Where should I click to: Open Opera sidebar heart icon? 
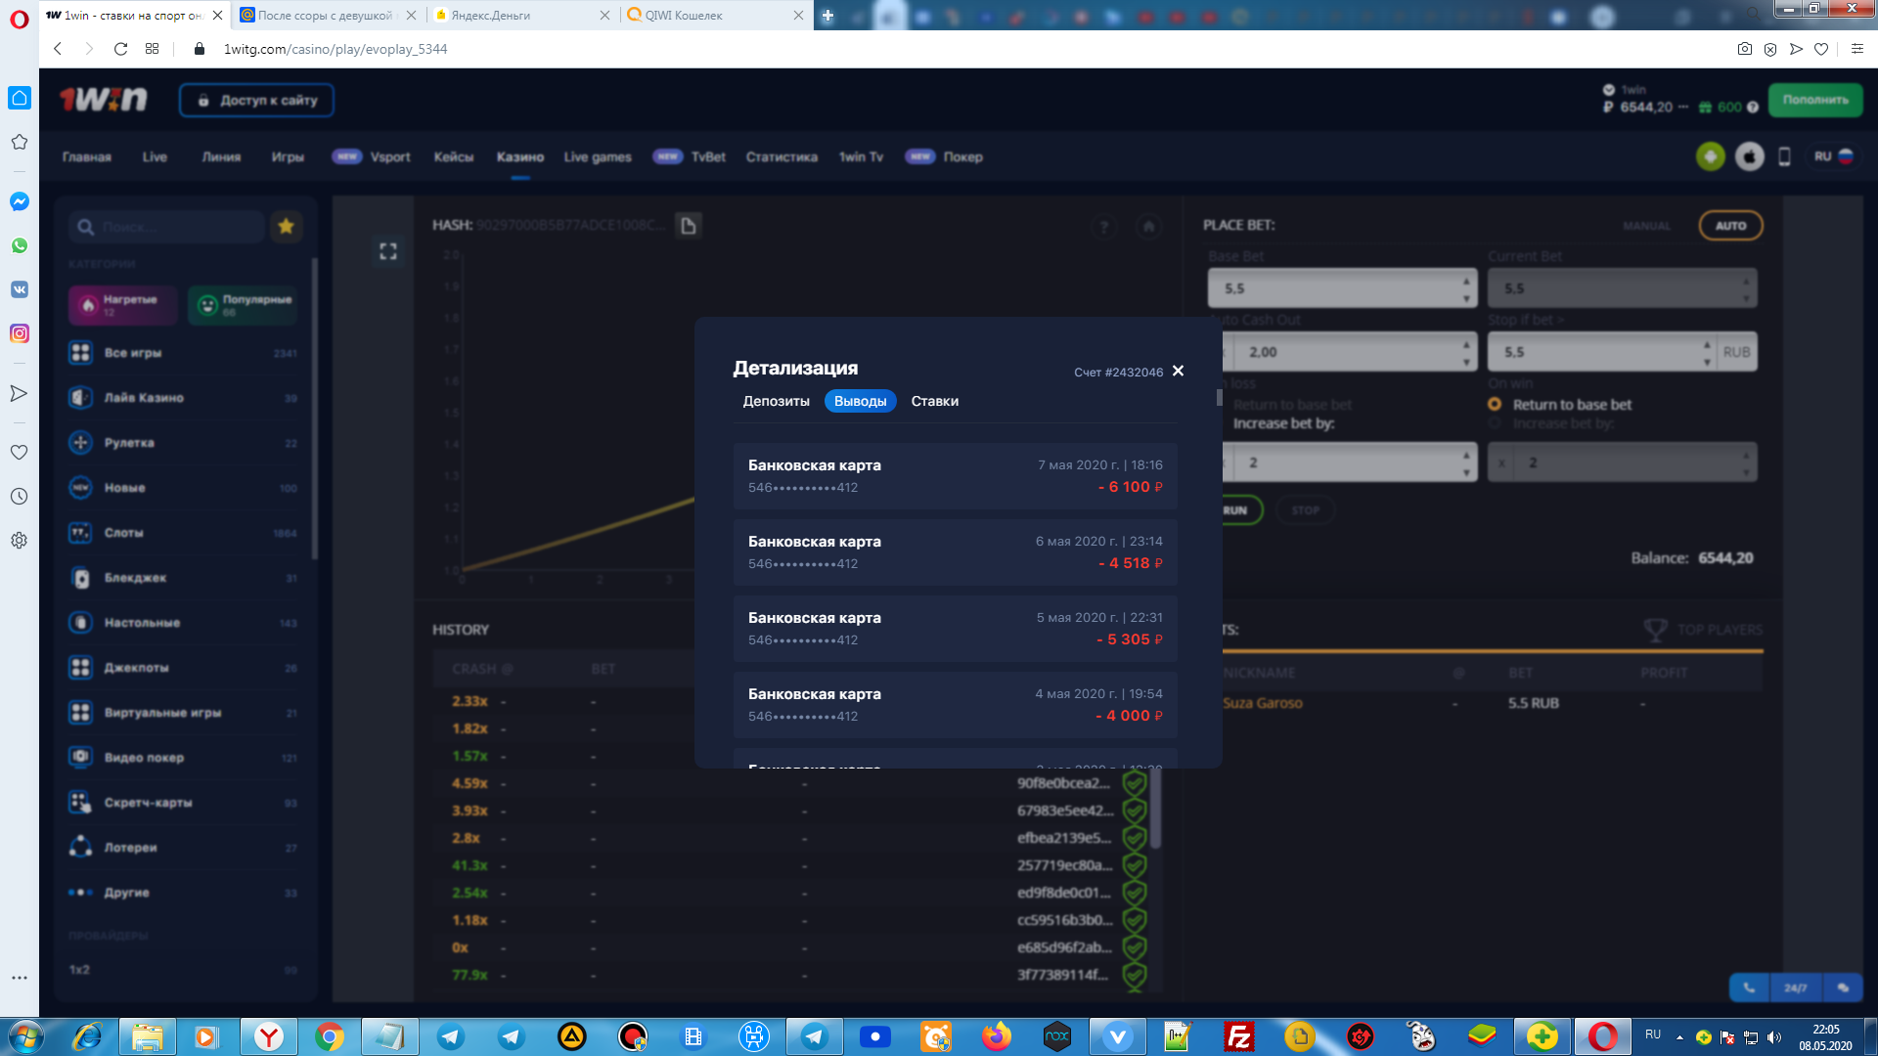click(x=20, y=453)
